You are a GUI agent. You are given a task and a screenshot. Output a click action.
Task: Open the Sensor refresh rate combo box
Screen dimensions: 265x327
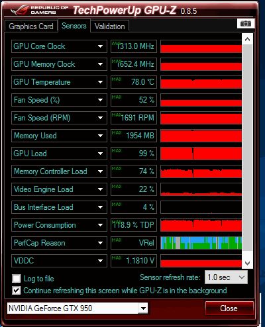point(226,277)
